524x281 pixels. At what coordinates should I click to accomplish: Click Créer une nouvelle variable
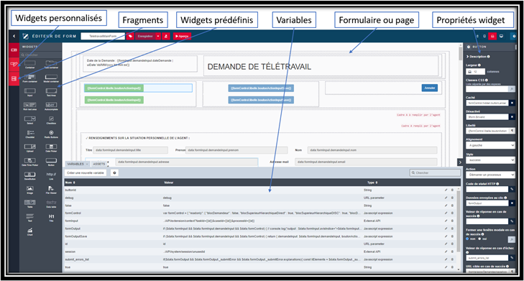pos(86,172)
